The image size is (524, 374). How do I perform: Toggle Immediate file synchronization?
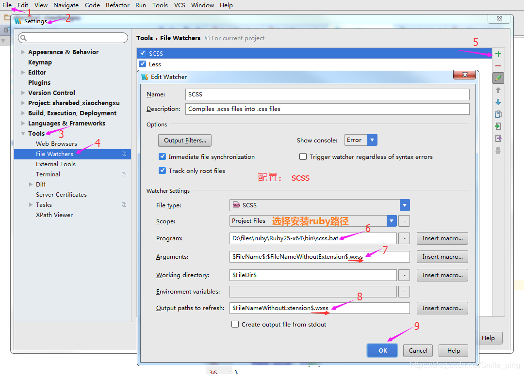(x=163, y=156)
